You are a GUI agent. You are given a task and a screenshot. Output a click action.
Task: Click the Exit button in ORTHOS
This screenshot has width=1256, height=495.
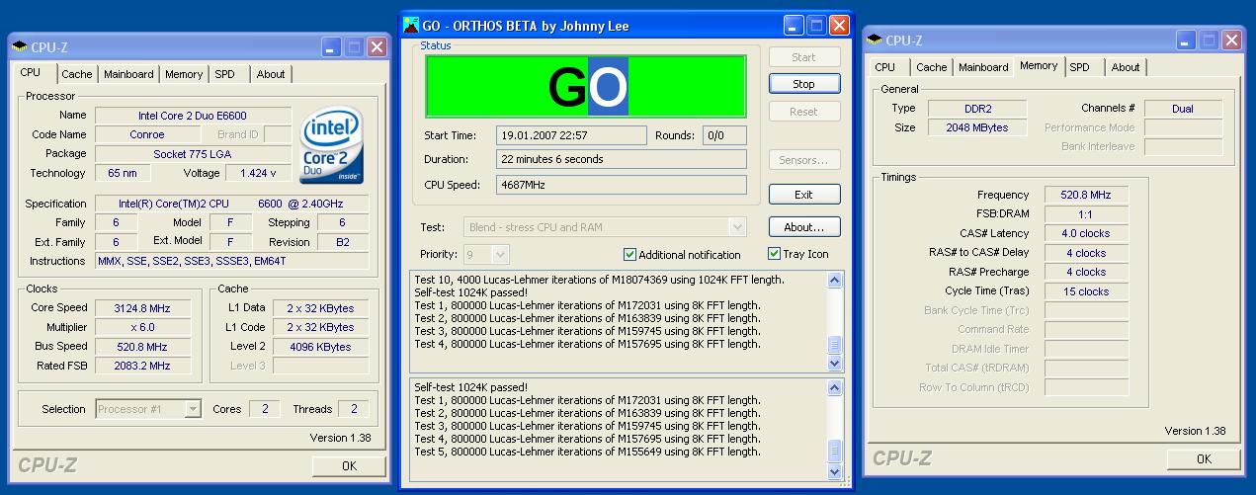(804, 195)
